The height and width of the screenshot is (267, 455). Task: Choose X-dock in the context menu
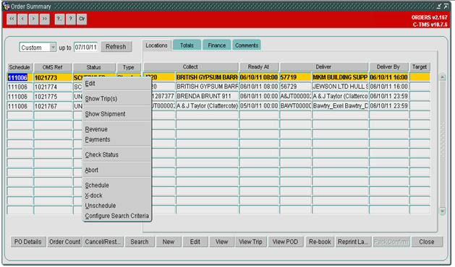coord(117,196)
